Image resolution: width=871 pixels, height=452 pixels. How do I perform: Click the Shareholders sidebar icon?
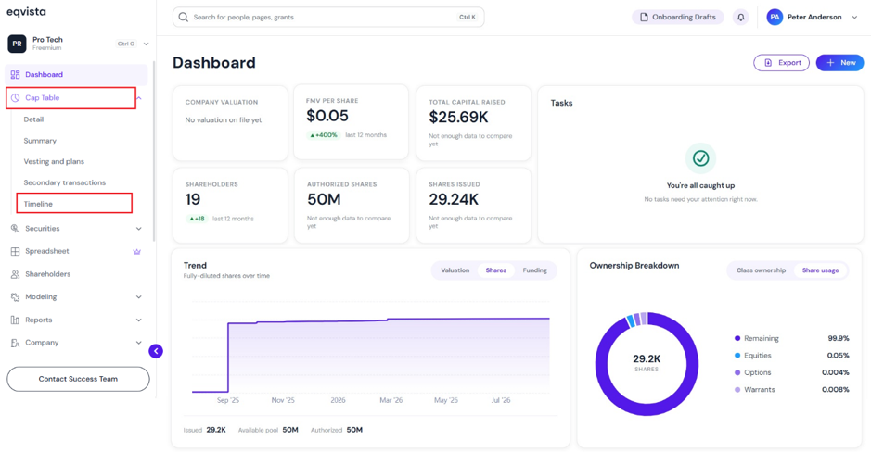pos(15,274)
